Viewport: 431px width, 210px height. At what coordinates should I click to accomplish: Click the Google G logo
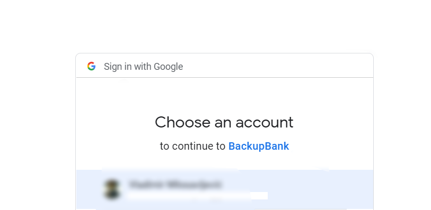pyautogui.click(x=91, y=66)
